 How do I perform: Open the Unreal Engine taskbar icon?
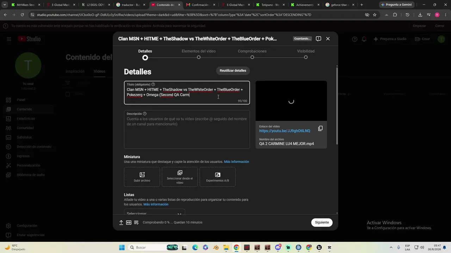tap(319, 247)
